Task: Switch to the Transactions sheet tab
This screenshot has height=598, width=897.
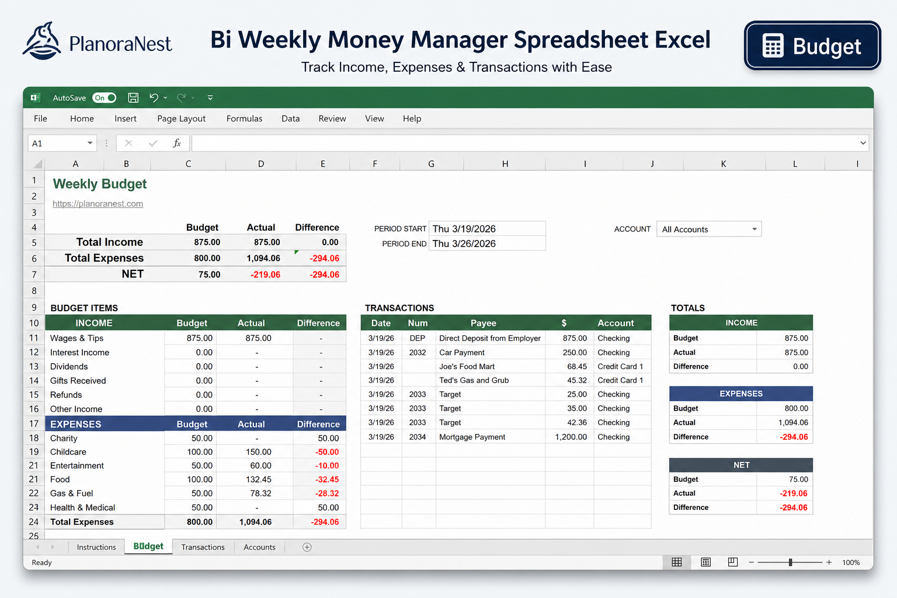Action: [x=203, y=547]
